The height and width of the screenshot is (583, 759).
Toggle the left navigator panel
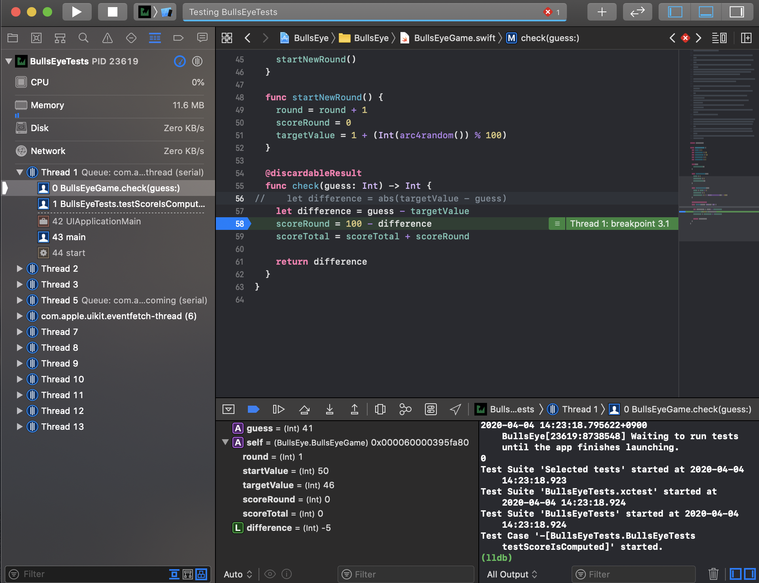tap(675, 12)
